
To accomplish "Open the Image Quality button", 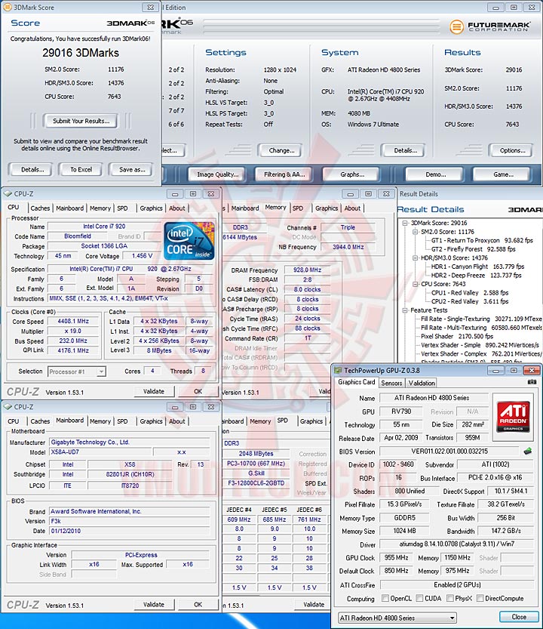I will click(217, 174).
